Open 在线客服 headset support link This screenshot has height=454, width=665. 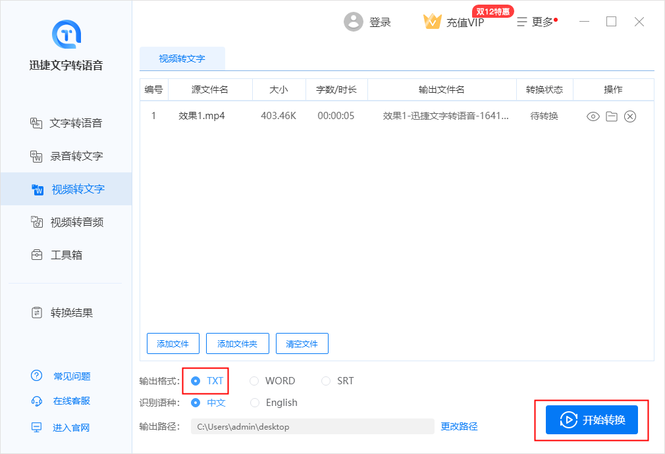37,401
